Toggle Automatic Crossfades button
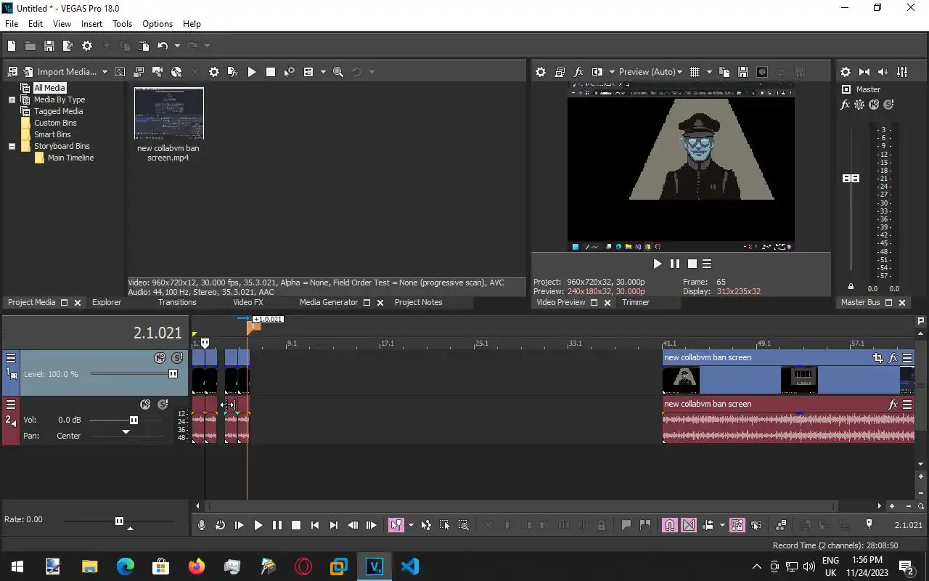 point(689,525)
